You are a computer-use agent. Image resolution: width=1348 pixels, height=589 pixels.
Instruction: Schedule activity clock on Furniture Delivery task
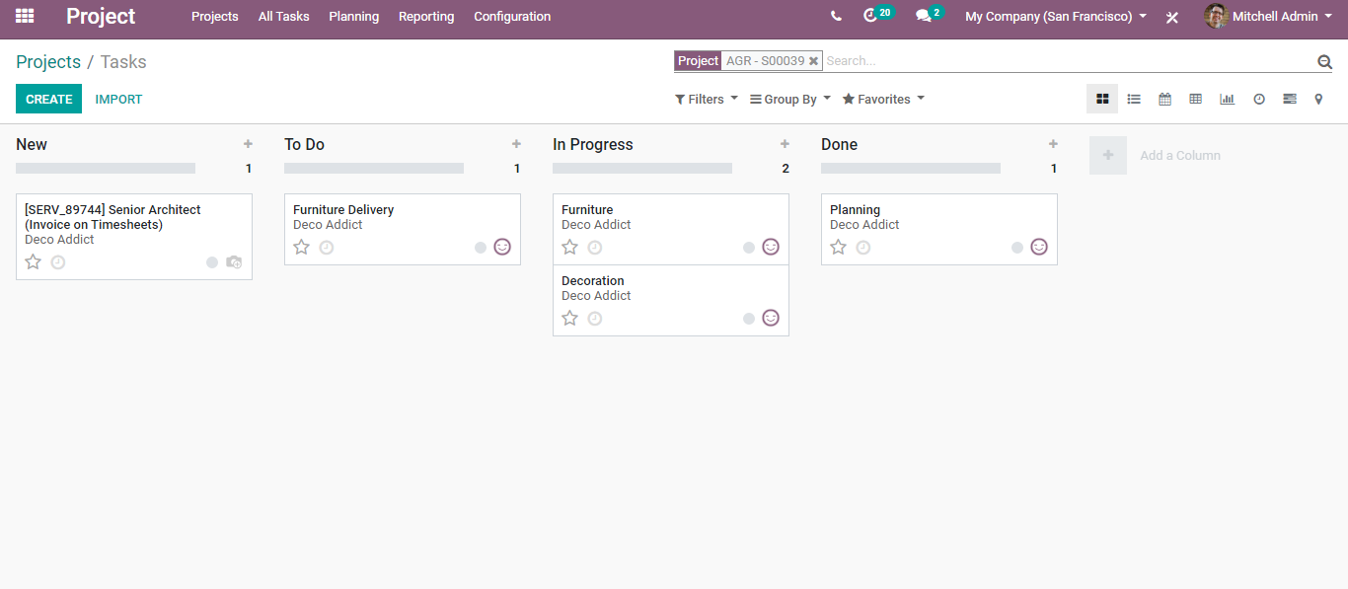327,248
